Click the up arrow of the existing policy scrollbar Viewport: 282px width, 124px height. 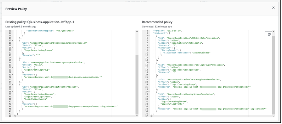137,32
